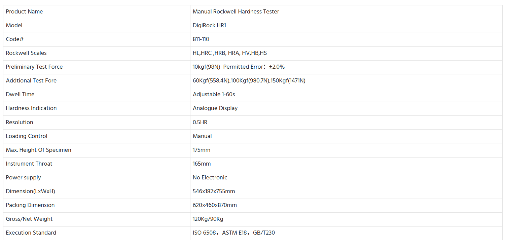Screen dimensions: 505x243
Task: Click the DigiRock HR1 model value
Action: (x=209, y=26)
